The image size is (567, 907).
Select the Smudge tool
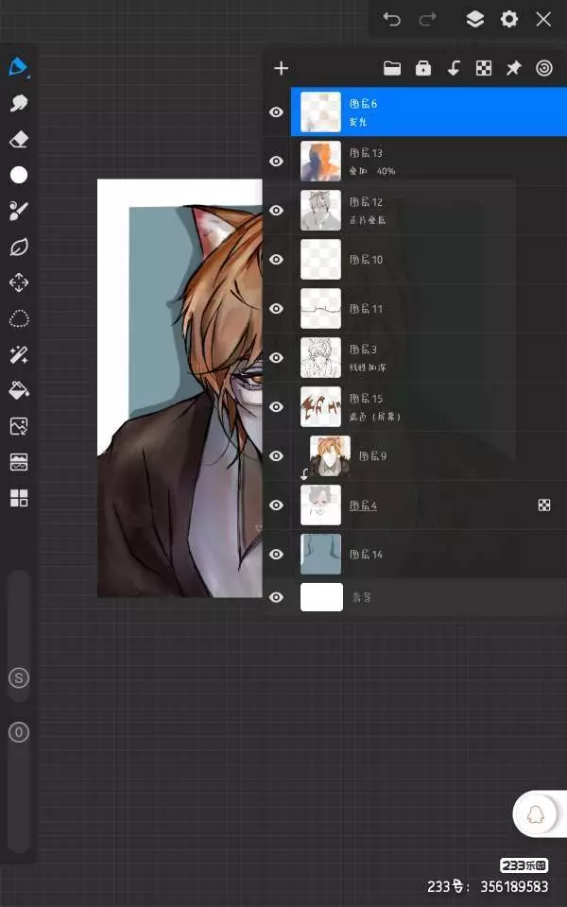tap(19, 103)
